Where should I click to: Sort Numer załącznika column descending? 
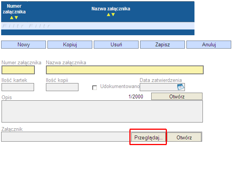(x=16, y=18)
